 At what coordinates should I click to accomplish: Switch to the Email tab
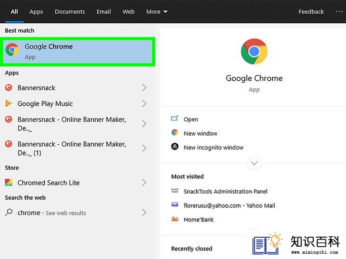tap(104, 12)
